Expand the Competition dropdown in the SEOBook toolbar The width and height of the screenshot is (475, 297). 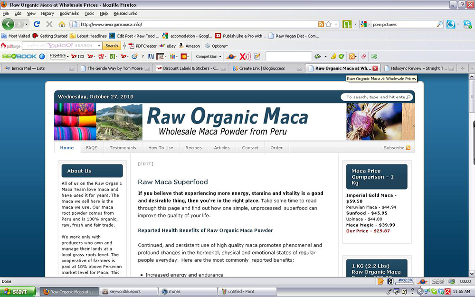click(x=208, y=56)
